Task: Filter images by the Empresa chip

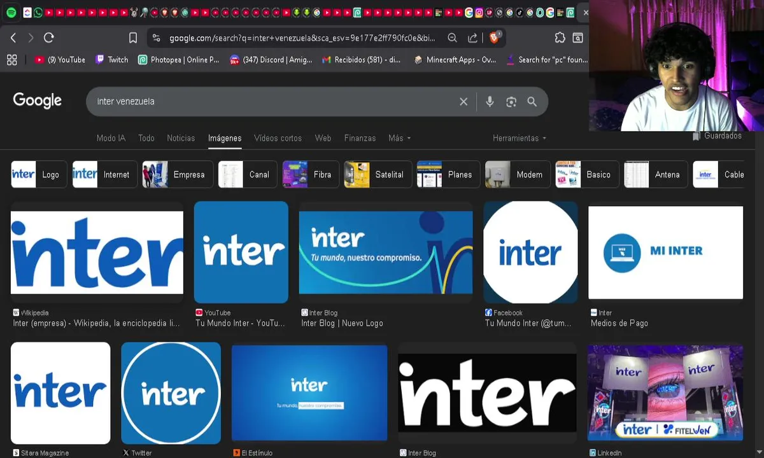Action: tap(177, 174)
